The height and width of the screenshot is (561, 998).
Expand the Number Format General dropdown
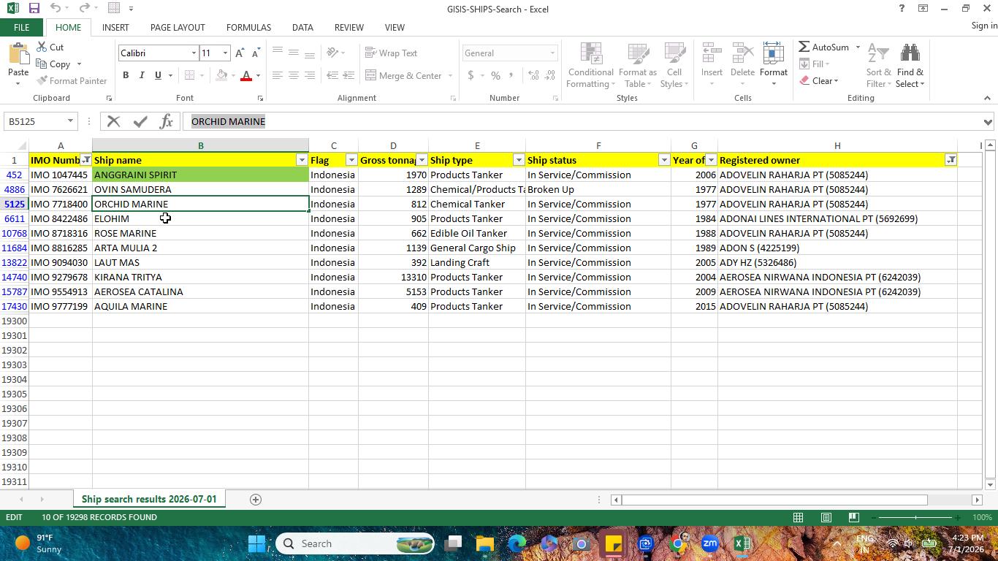[552, 53]
